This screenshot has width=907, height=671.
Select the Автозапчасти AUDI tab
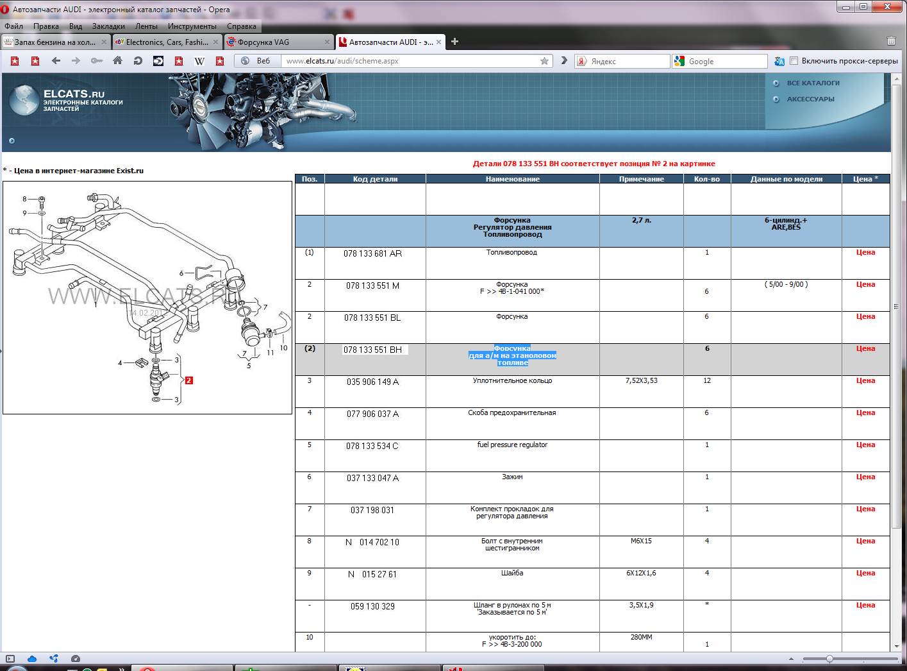coord(390,42)
